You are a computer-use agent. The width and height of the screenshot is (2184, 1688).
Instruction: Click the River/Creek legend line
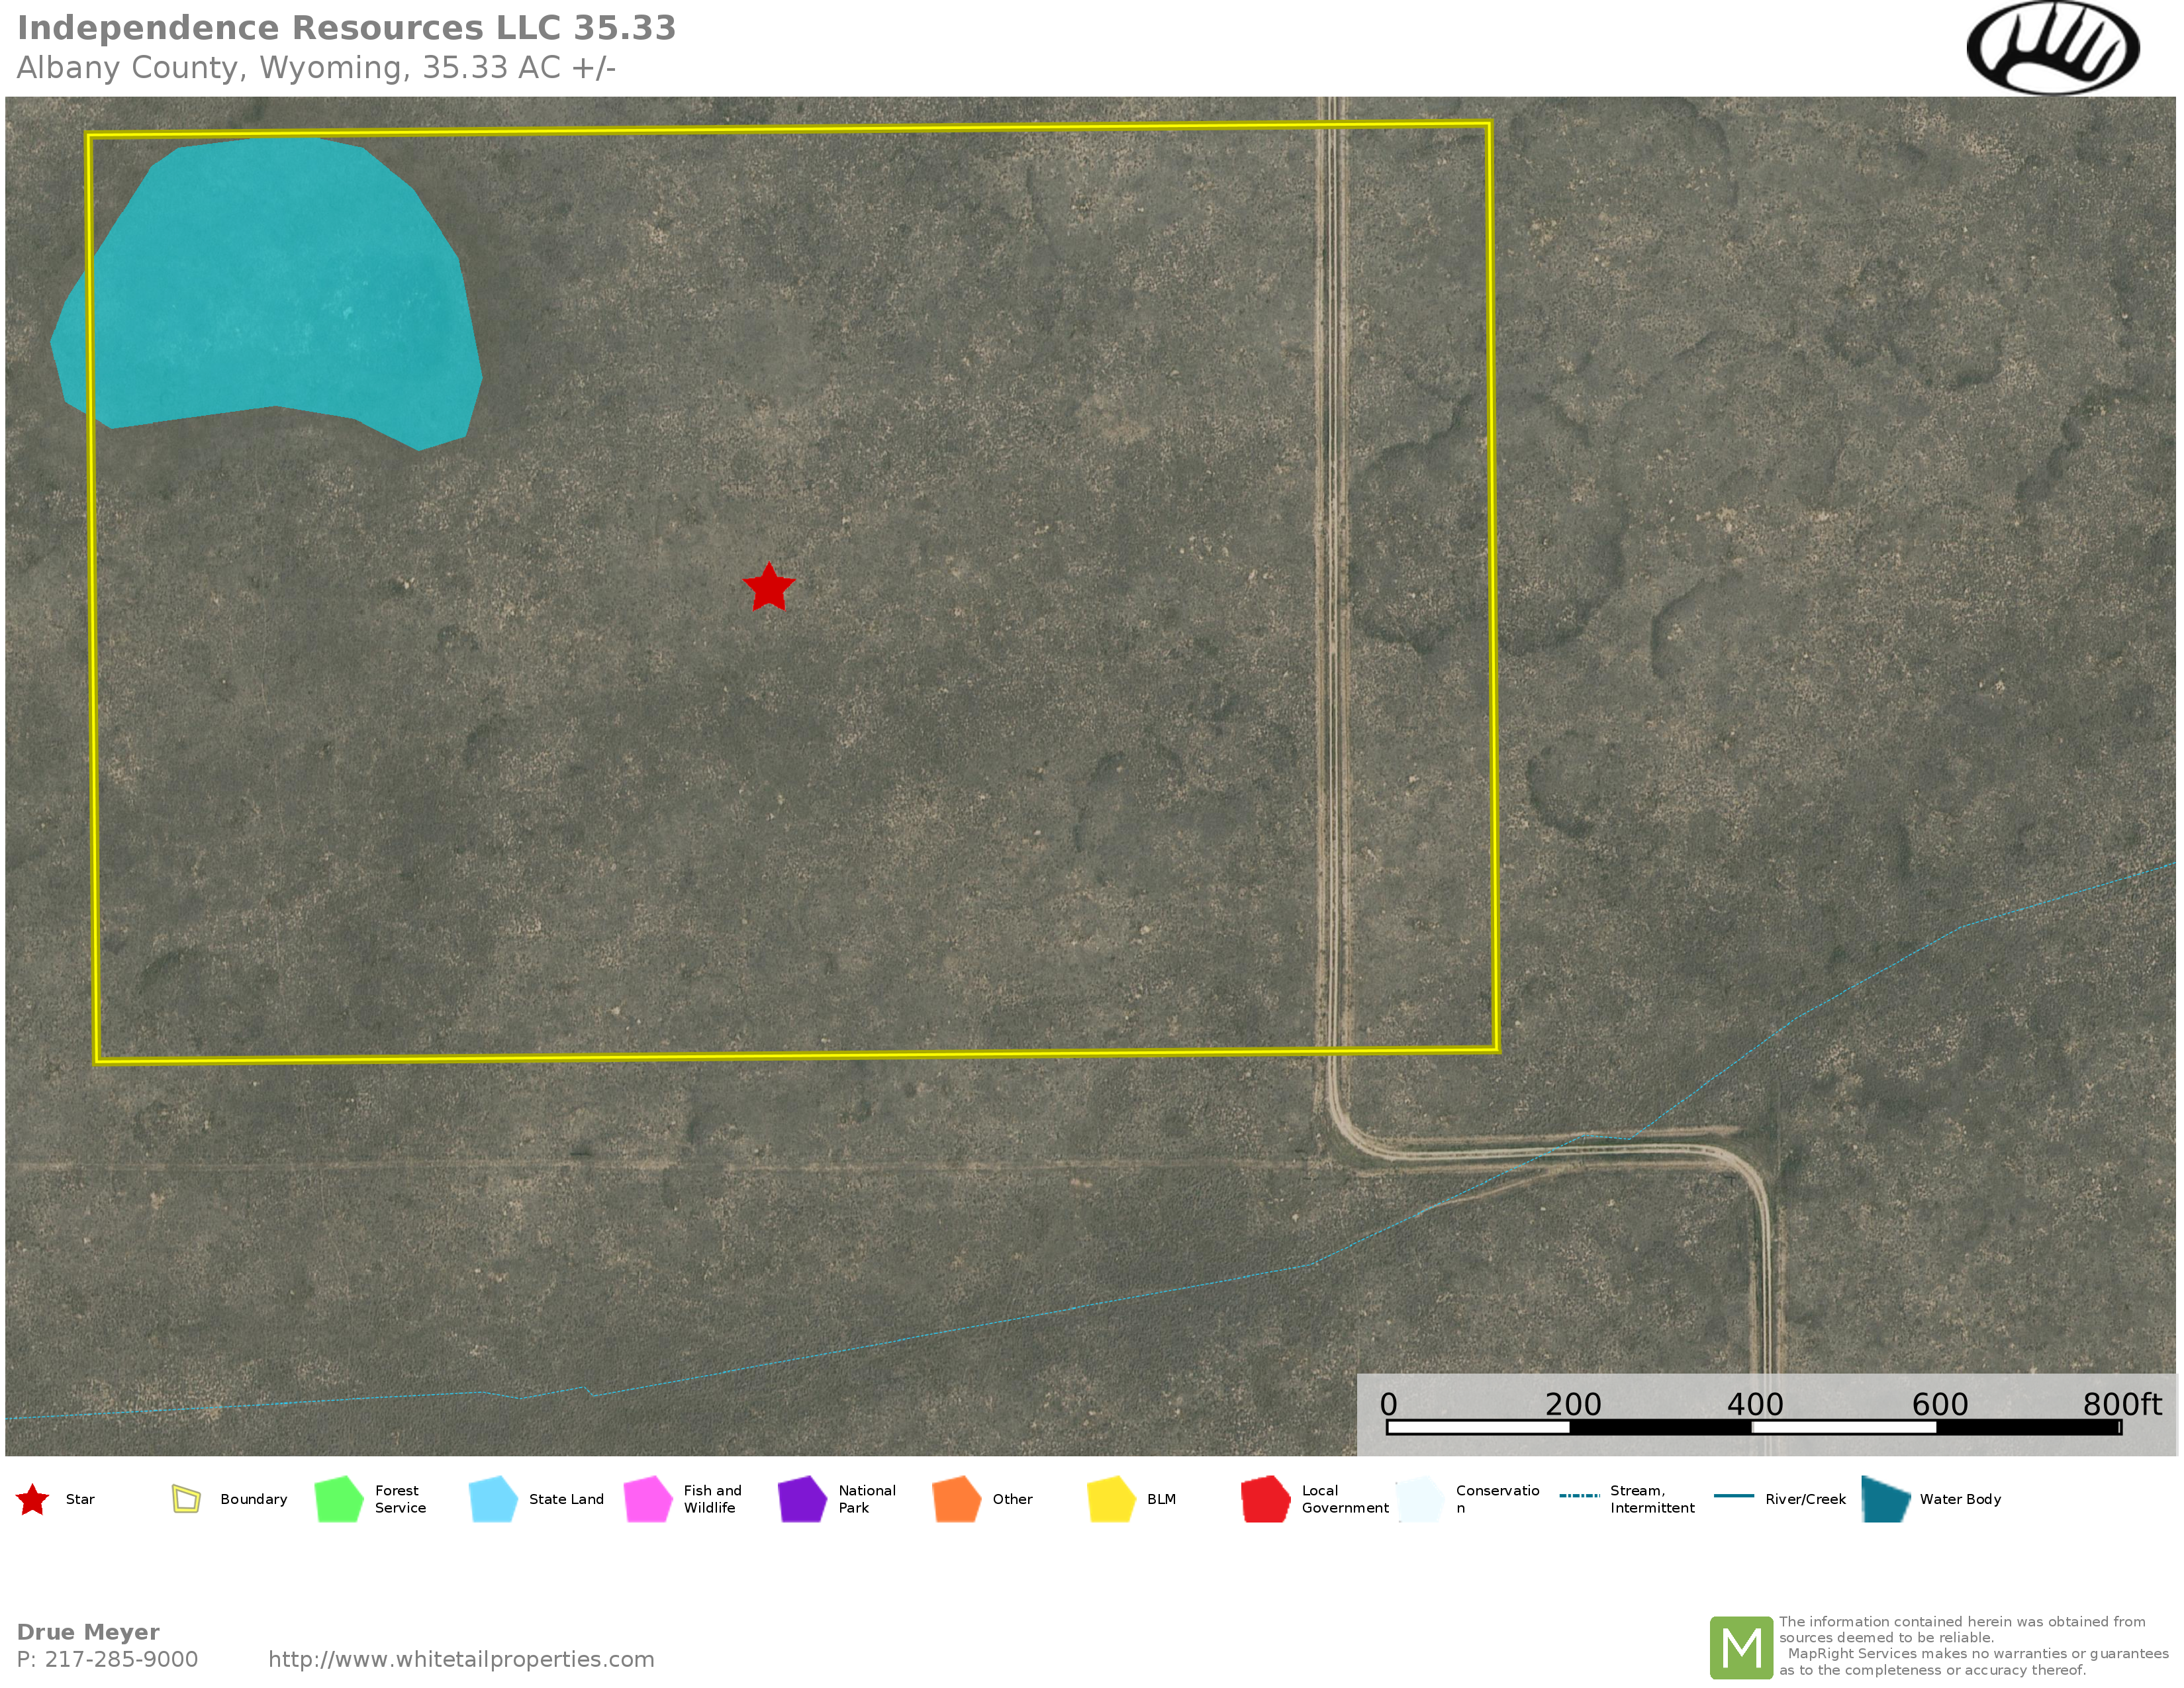[x=1733, y=1496]
